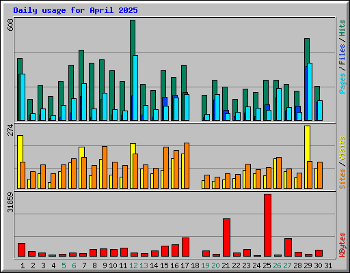Select the cyan Pages bar for day 29
The width and height of the screenshot is (350, 273).
pos(310,92)
